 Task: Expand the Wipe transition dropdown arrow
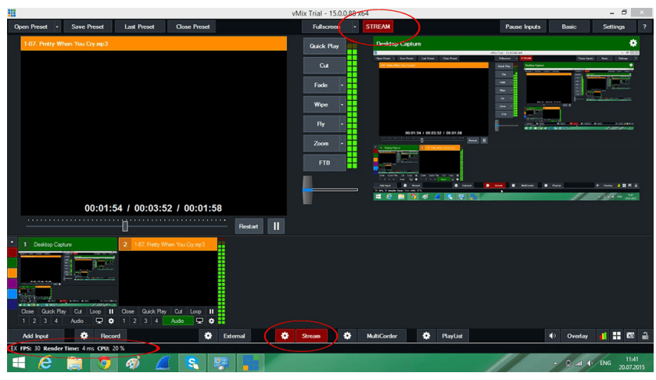click(342, 104)
